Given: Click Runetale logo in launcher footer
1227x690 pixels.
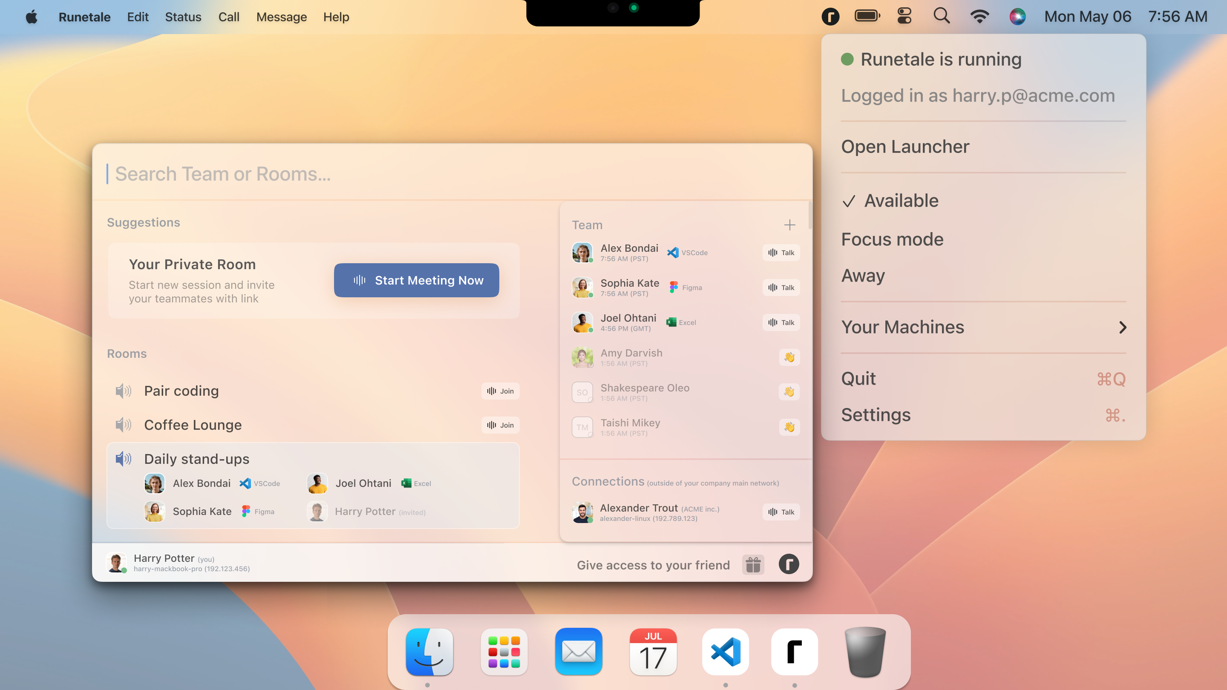Looking at the screenshot, I should (789, 564).
